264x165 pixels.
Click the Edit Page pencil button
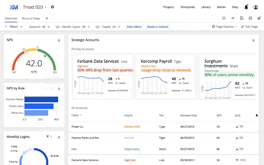(x=249, y=27)
